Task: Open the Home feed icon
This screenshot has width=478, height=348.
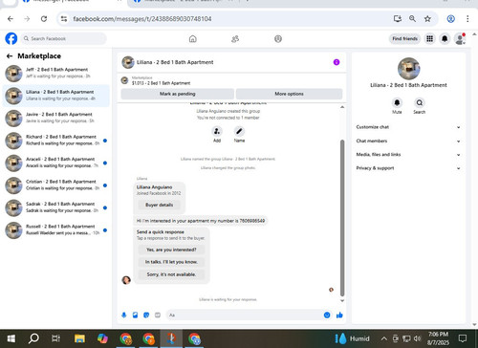Action: point(193,39)
